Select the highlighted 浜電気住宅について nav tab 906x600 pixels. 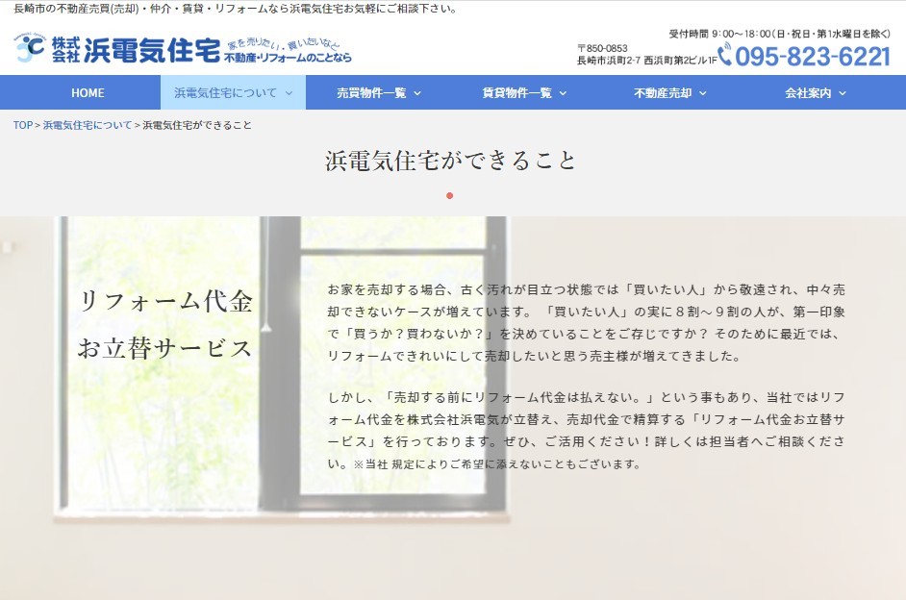(x=226, y=93)
